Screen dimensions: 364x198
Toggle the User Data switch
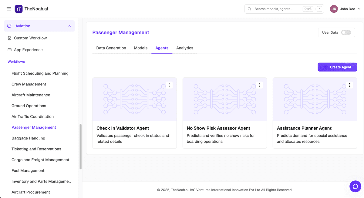tap(346, 32)
